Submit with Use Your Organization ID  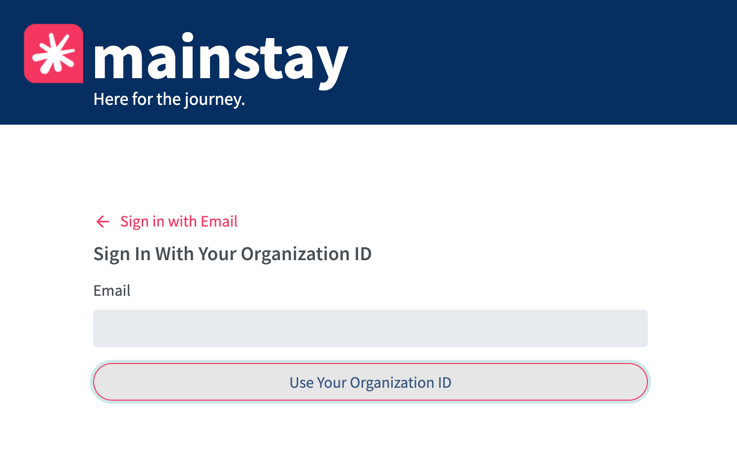[370, 382]
